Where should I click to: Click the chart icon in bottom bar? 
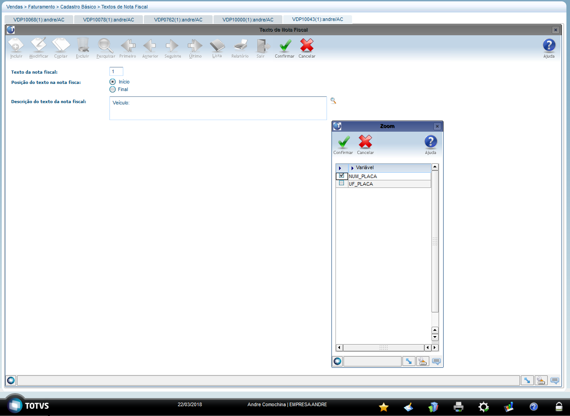(x=508, y=407)
